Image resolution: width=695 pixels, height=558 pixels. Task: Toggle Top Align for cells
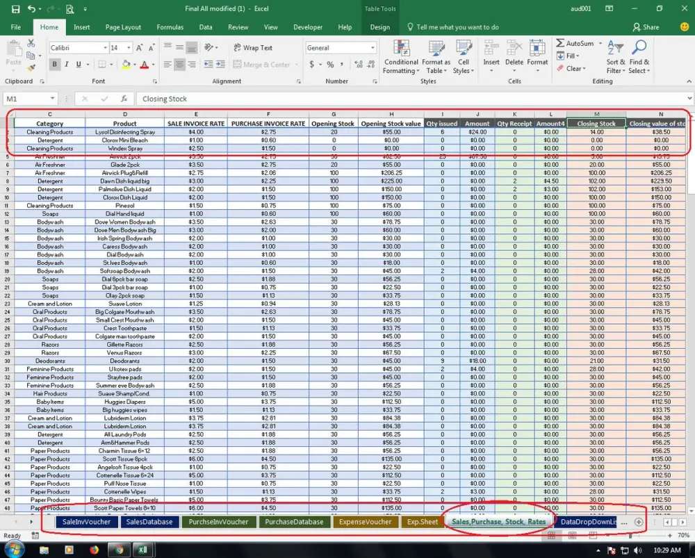(x=167, y=47)
